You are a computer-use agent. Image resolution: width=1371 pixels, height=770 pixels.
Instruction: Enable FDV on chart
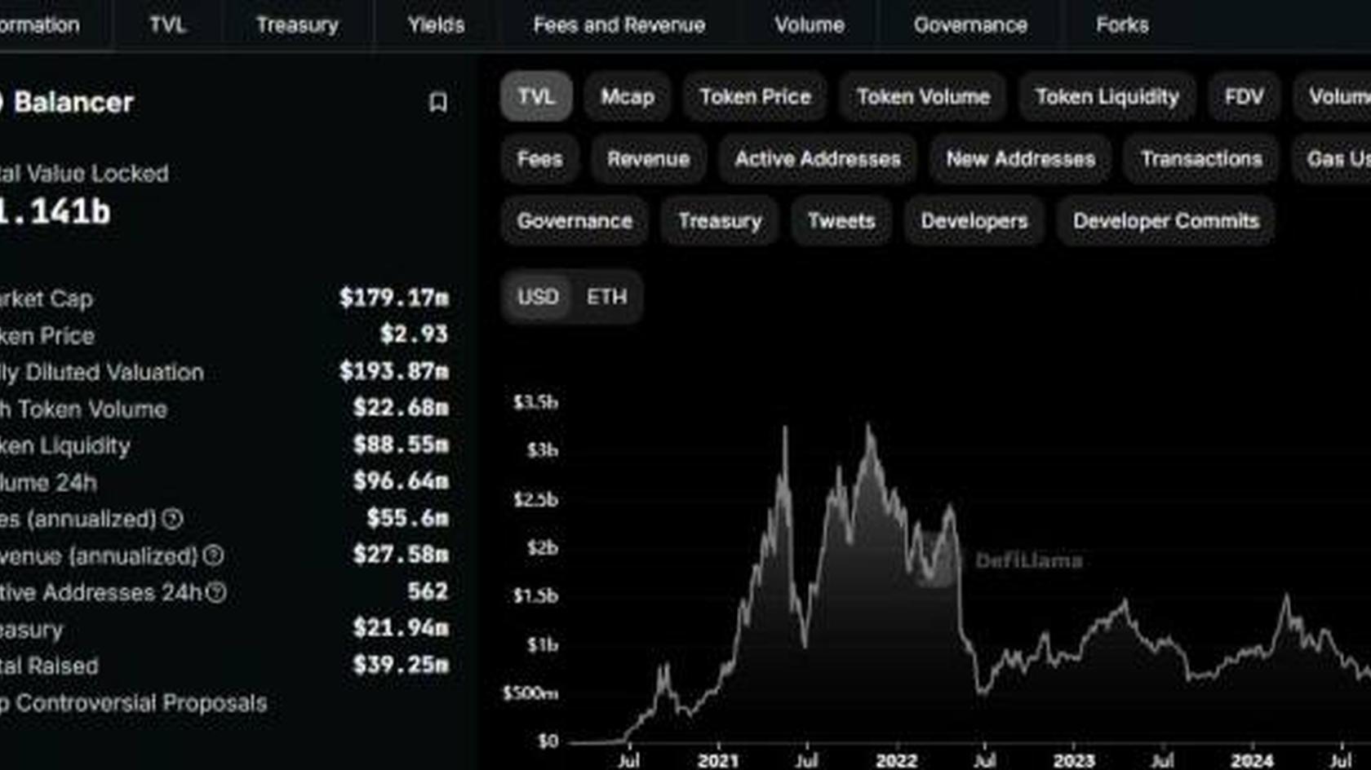pyautogui.click(x=1244, y=96)
